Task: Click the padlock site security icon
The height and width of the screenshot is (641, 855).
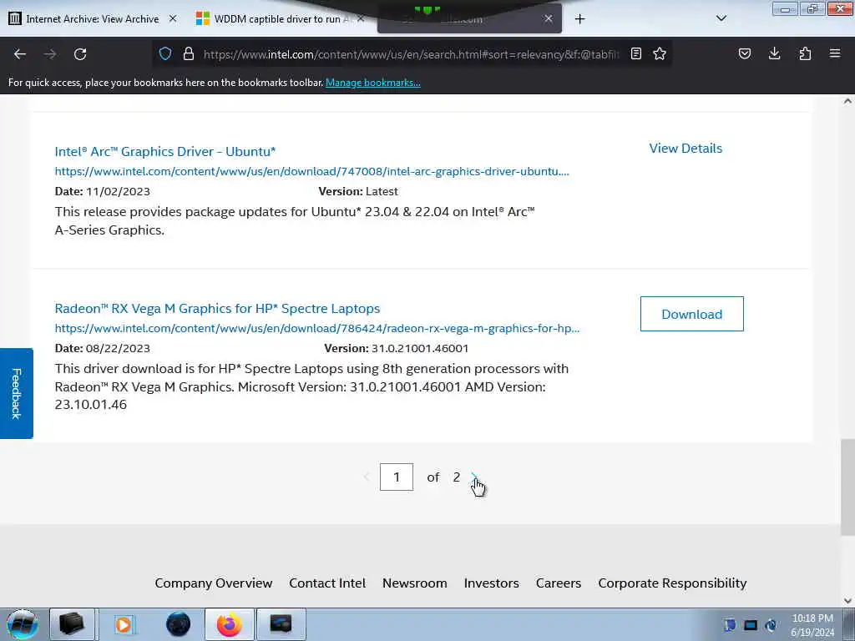Action: (189, 53)
